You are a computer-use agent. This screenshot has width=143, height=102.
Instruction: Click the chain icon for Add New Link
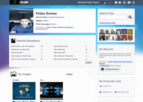(100, 92)
